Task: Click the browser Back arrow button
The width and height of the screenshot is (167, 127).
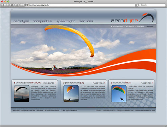Action: click(x=3, y=5)
